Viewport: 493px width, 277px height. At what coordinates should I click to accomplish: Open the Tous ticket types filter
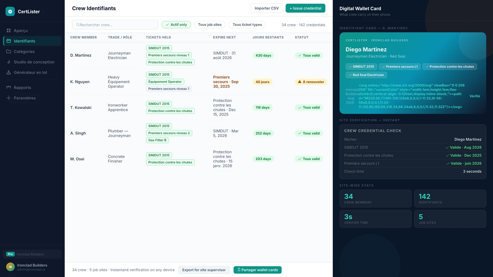247,25
